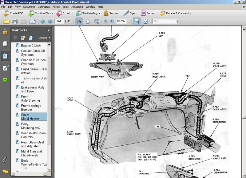The image size is (246, 178).
Task: Expand the Find options arrow
Action: (x=178, y=21)
